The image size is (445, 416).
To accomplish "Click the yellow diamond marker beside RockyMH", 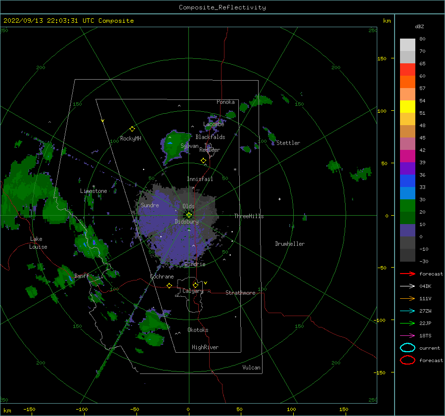I will [132, 129].
